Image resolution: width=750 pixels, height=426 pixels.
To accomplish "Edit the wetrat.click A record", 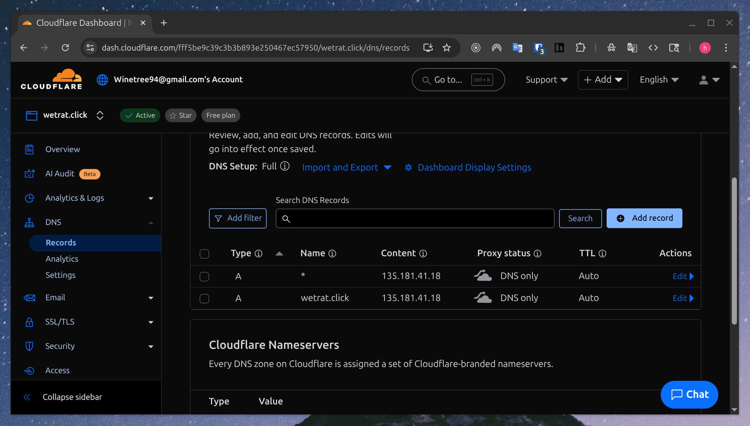I will (683, 298).
